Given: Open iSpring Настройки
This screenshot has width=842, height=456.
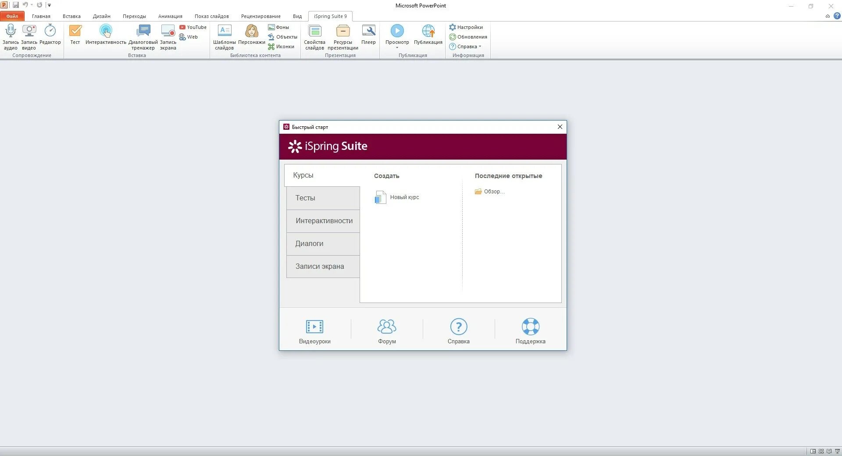Looking at the screenshot, I should (x=466, y=27).
